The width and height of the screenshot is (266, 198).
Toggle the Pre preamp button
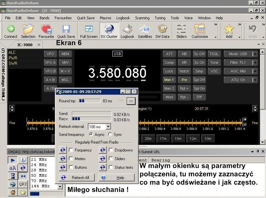(184, 80)
